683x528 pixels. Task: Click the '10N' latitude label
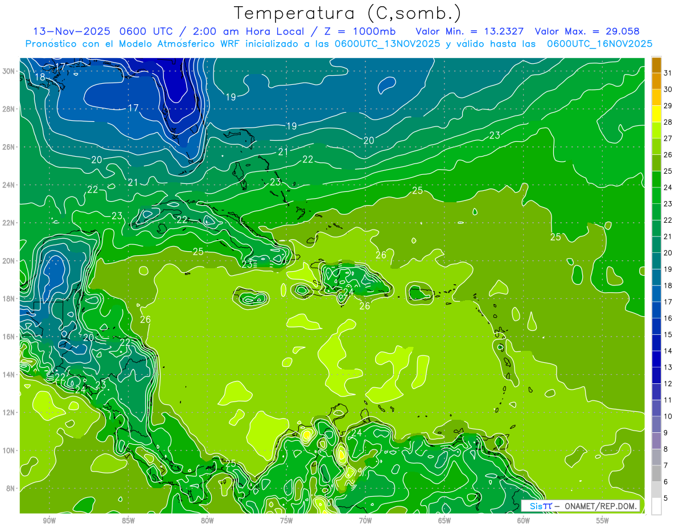9,451
